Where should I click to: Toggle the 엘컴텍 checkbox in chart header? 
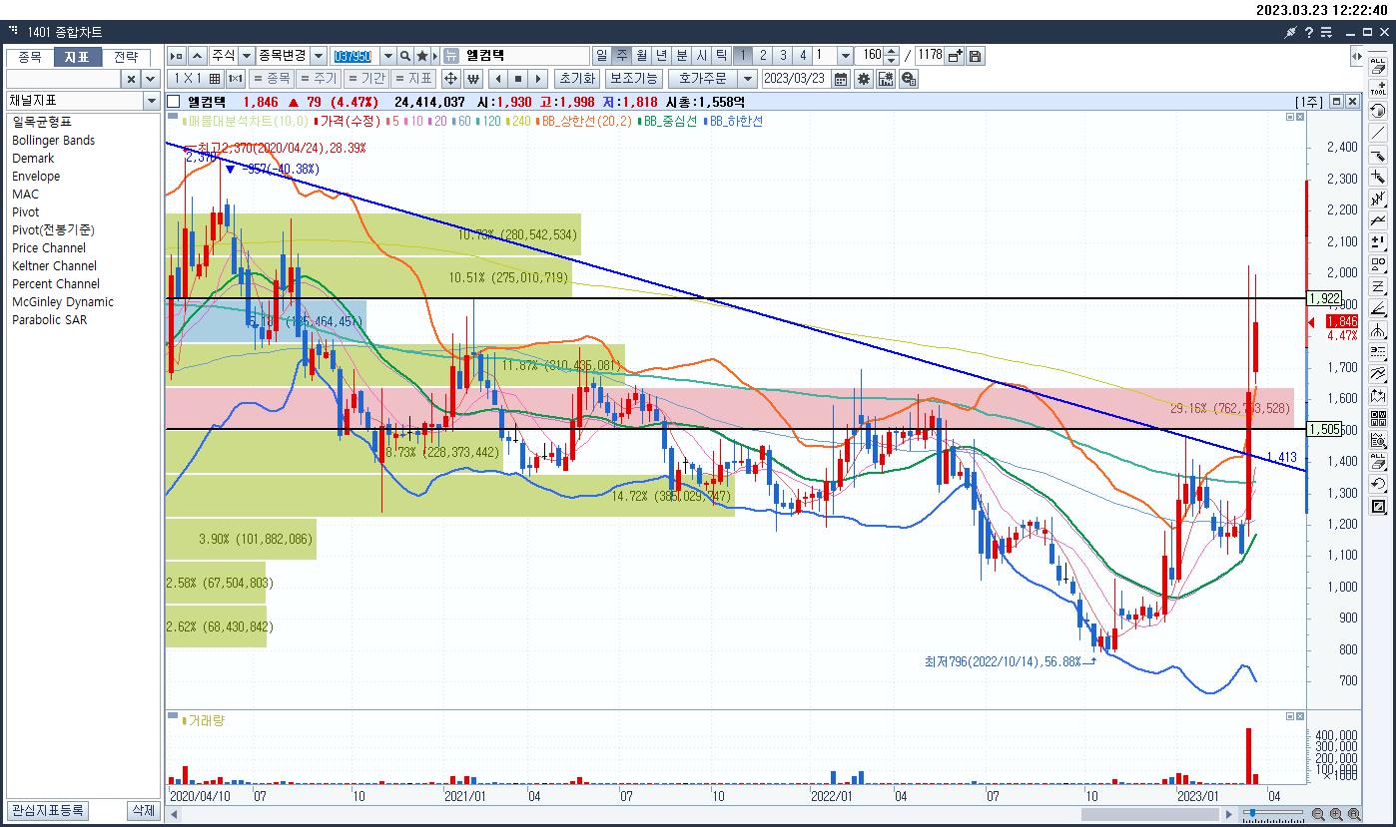(x=174, y=102)
